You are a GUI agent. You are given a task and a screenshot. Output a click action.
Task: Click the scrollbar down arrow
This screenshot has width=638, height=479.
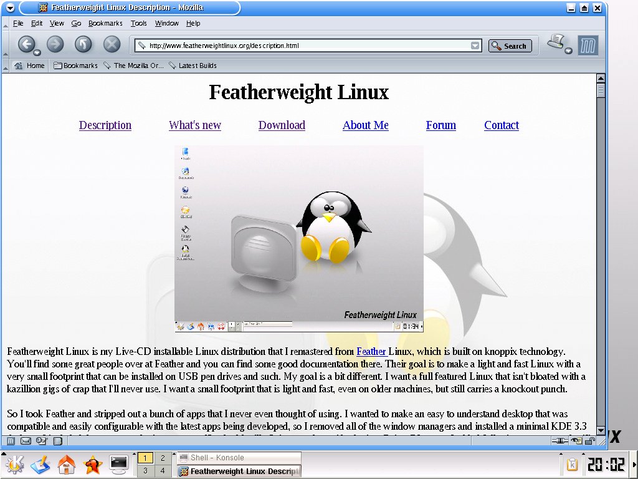(x=601, y=430)
